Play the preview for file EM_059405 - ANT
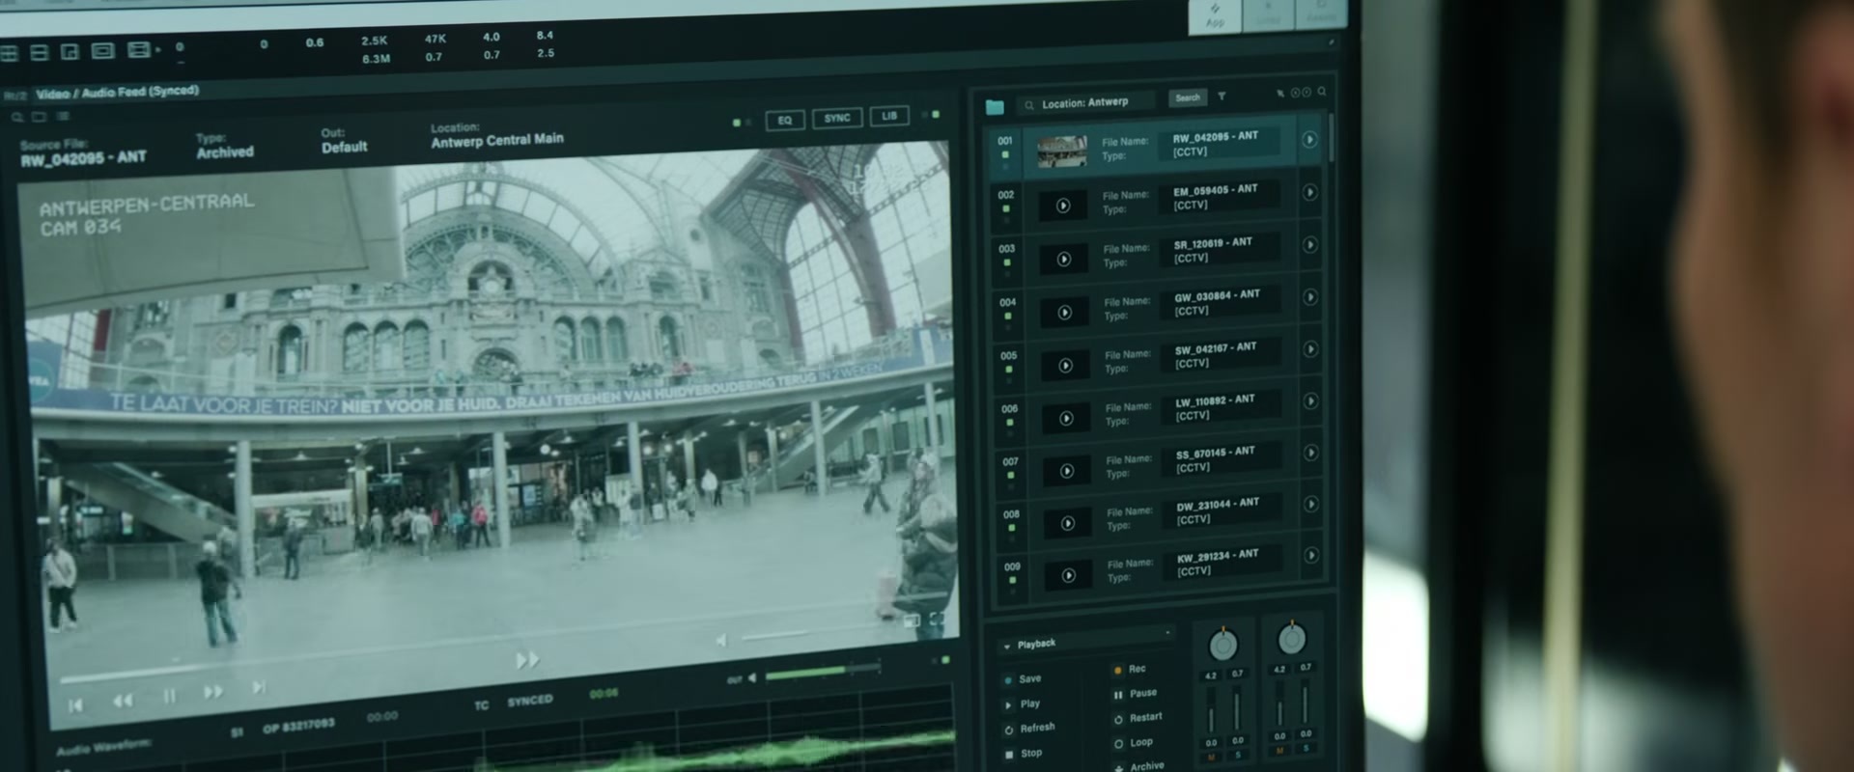 pos(1062,206)
